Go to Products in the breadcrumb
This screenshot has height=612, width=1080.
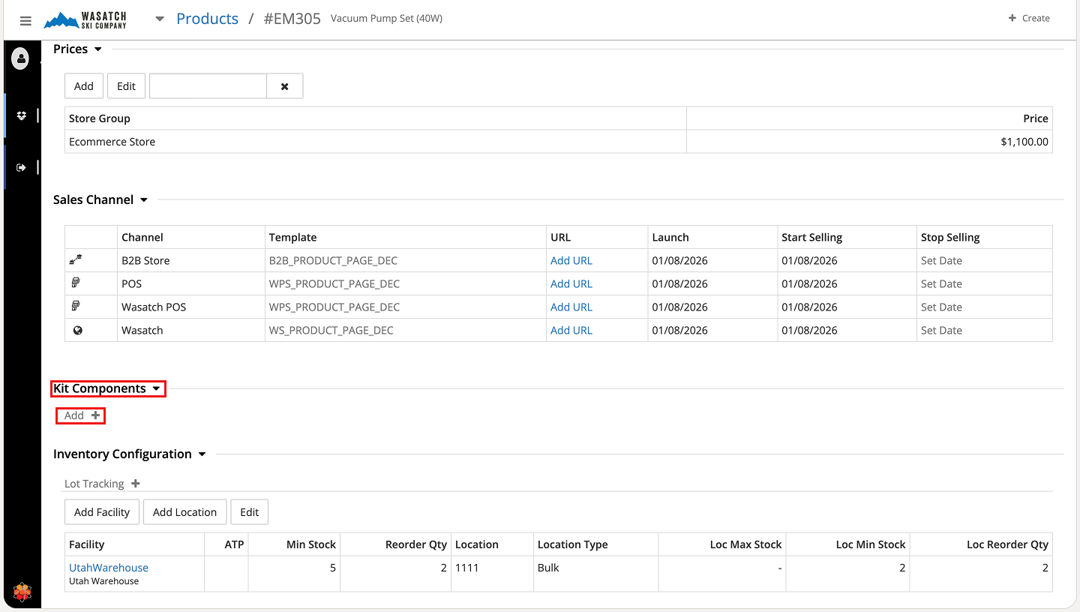(207, 19)
